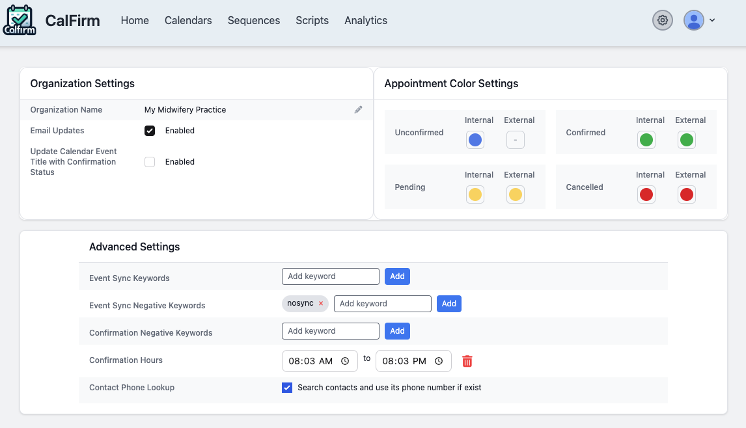
Task: Click the 08:03 AM start time field
Action: point(320,362)
